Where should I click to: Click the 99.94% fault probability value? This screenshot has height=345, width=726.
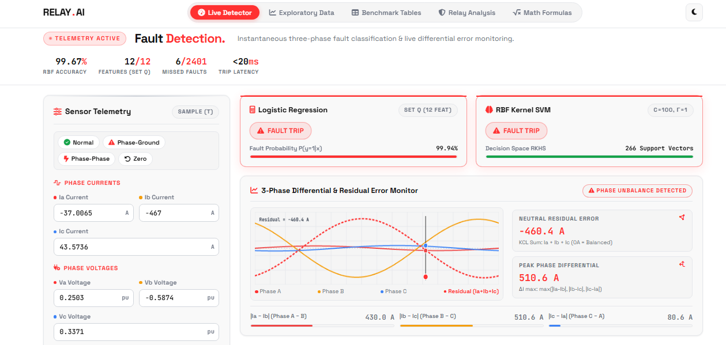click(x=447, y=148)
